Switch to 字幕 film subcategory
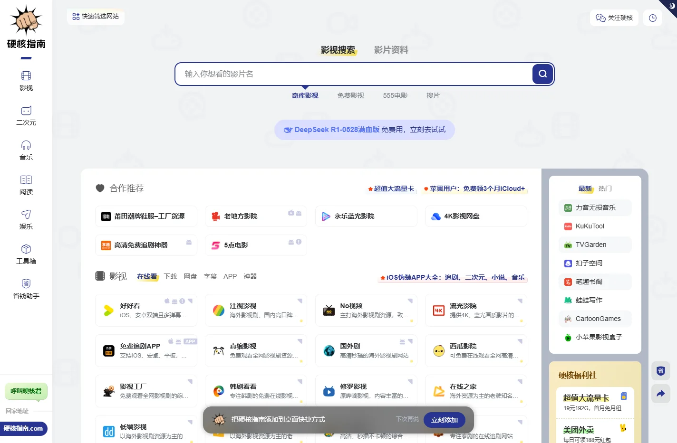677x443 pixels. (210, 276)
